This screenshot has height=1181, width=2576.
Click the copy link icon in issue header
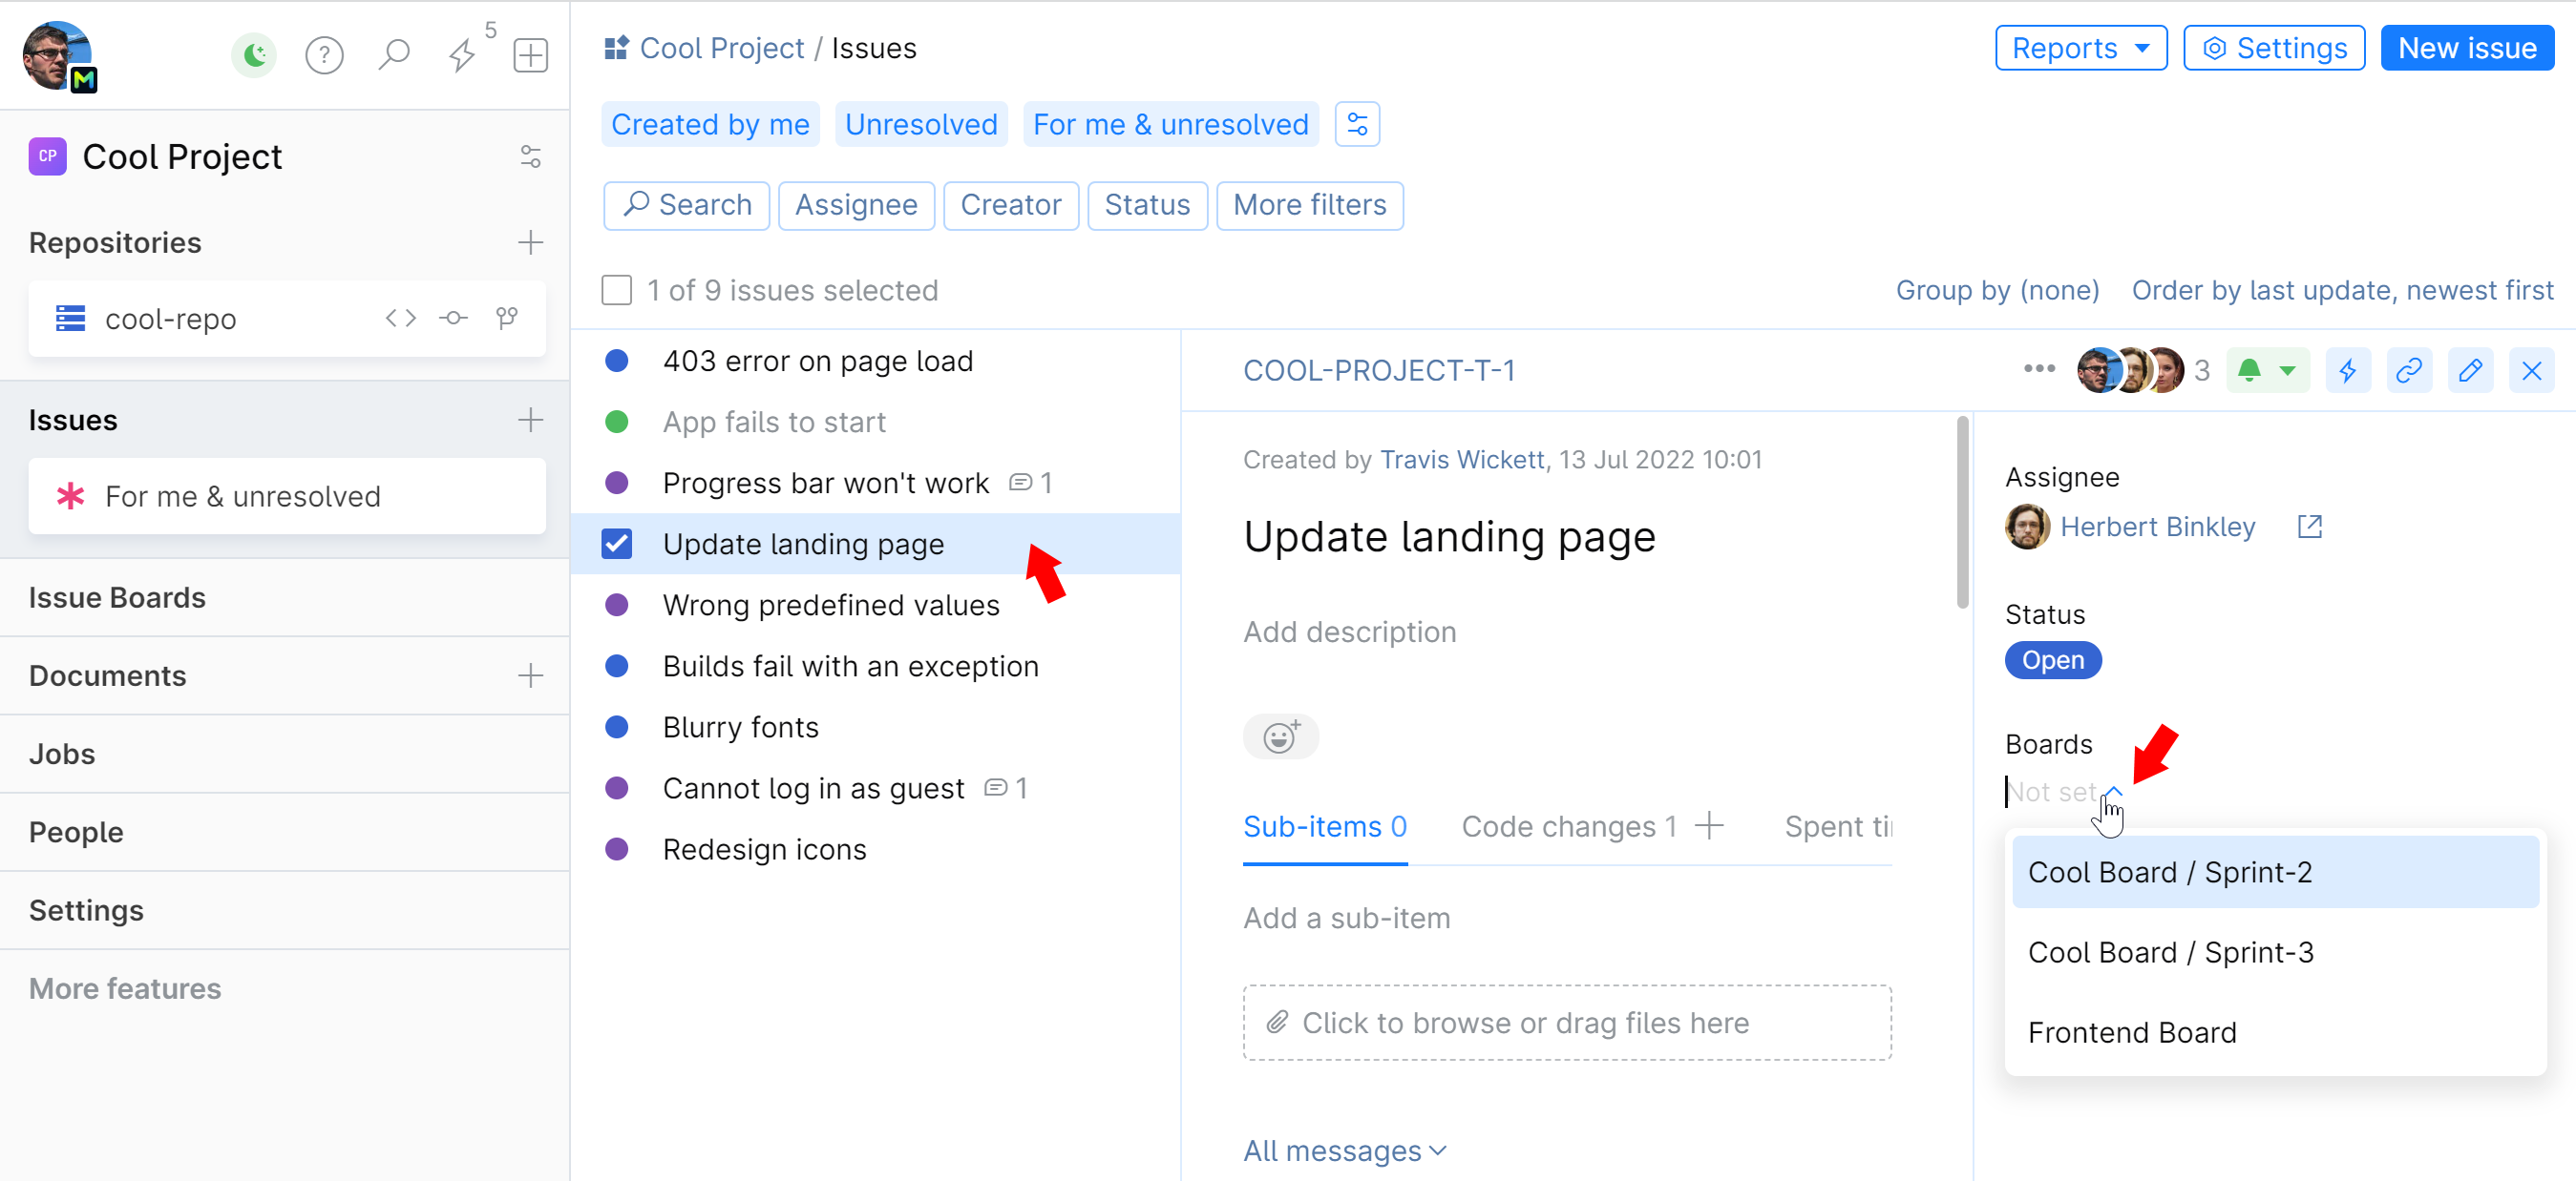pos(2409,371)
